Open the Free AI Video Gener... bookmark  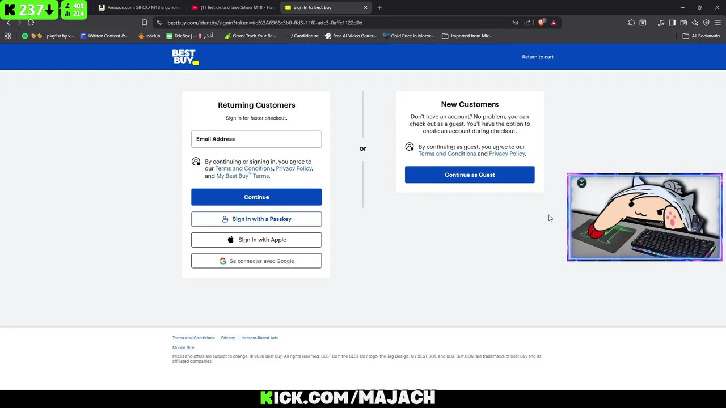click(351, 36)
